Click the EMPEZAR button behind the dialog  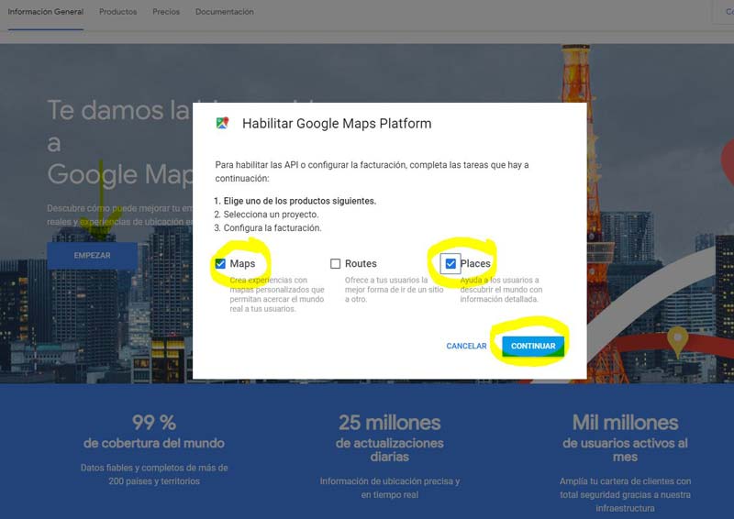93,256
